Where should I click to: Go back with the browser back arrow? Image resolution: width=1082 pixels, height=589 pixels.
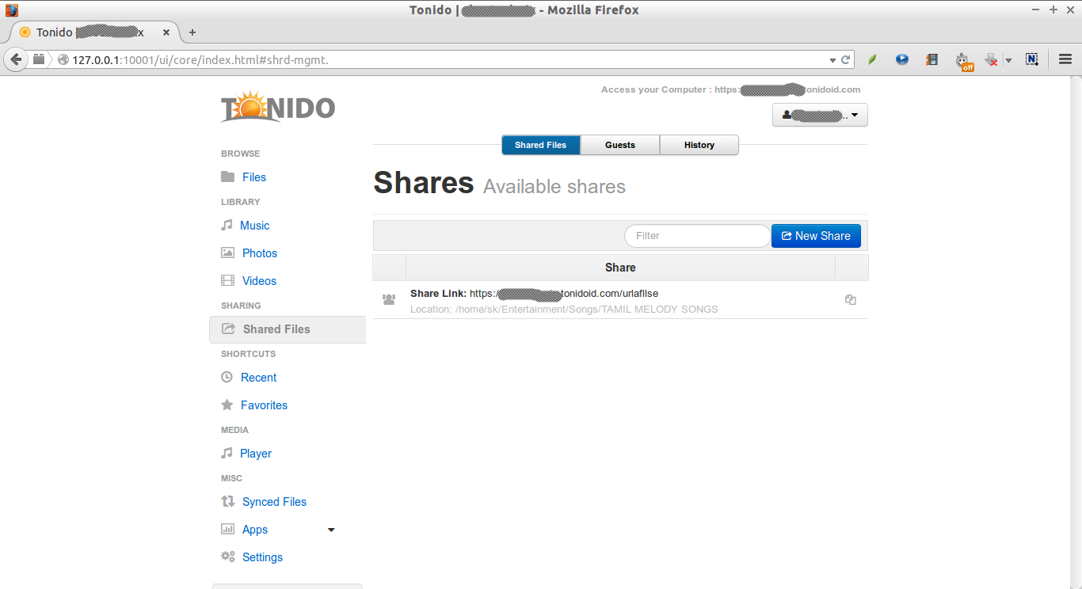(x=15, y=59)
